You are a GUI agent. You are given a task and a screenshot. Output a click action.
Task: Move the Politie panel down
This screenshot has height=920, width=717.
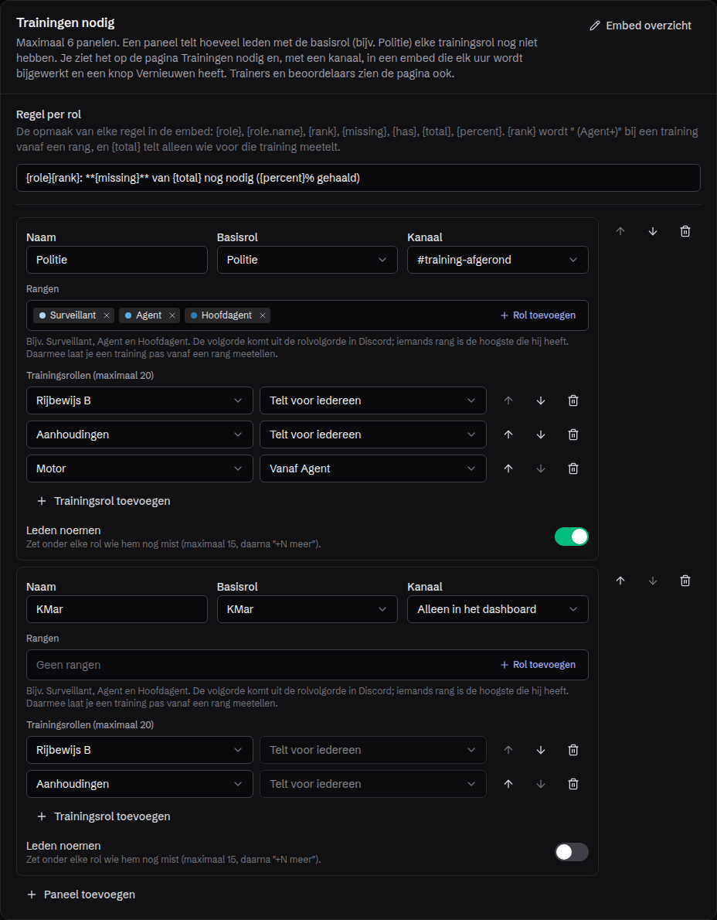(653, 231)
